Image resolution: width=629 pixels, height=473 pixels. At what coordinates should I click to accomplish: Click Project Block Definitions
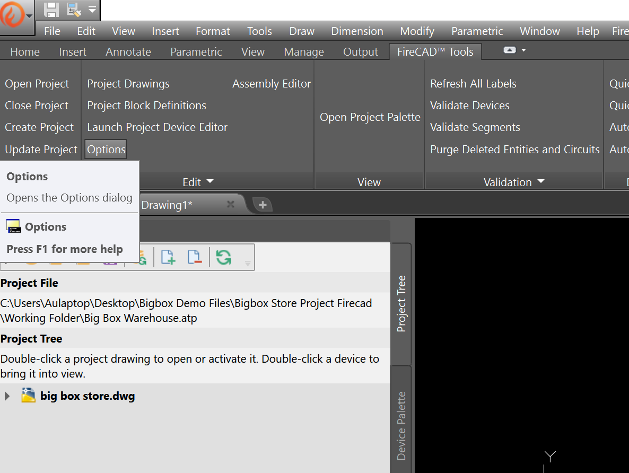[x=146, y=105]
